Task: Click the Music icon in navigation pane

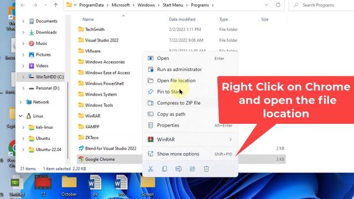Action: (x=32, y=43)
